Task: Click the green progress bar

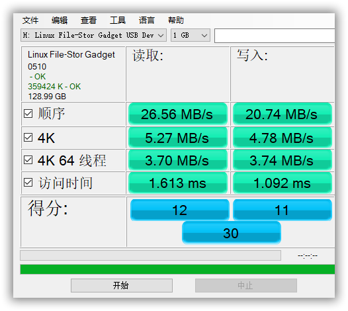Action: [177, 269]
